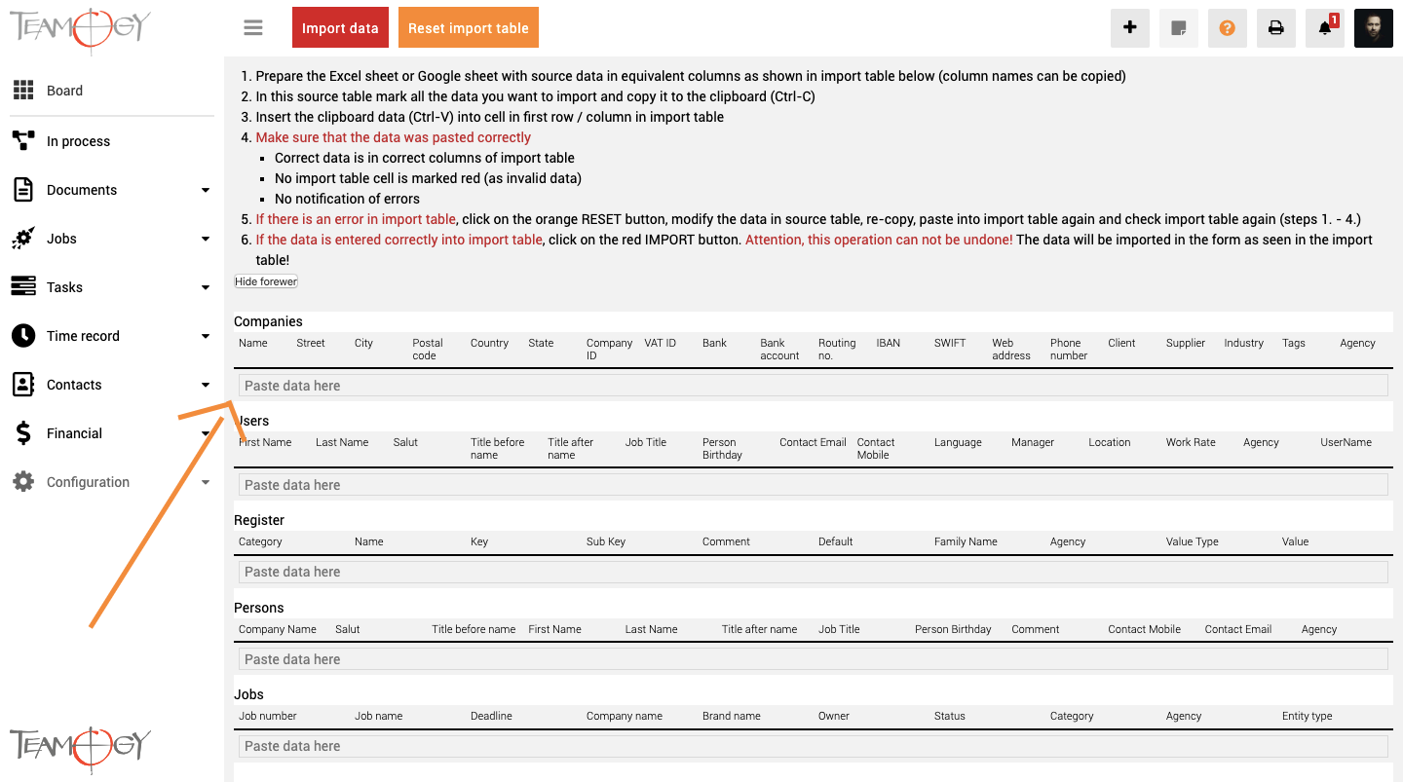Click the Jobs paste data field

813,746
